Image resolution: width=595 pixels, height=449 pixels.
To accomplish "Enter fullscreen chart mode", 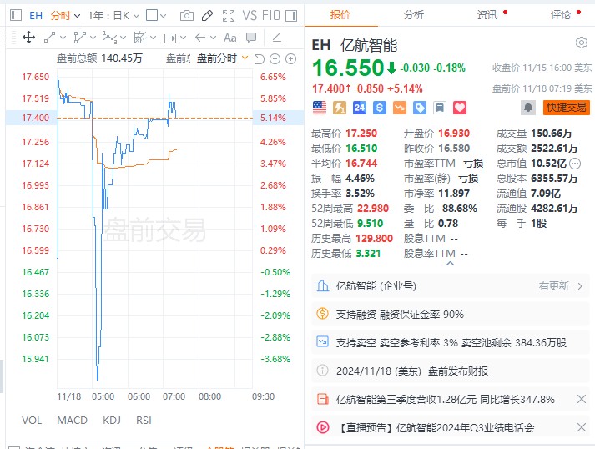I will click(x=229, y=16).
